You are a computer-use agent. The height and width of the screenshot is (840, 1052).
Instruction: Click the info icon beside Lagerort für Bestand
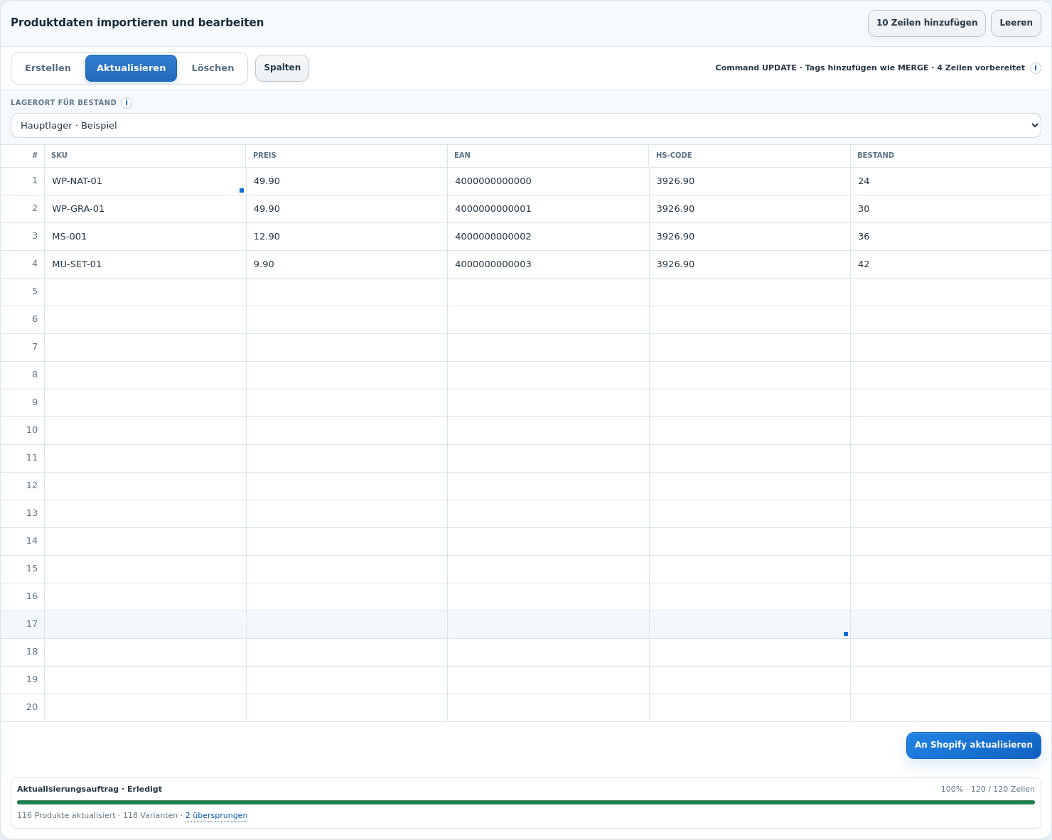tap(127, 103)
